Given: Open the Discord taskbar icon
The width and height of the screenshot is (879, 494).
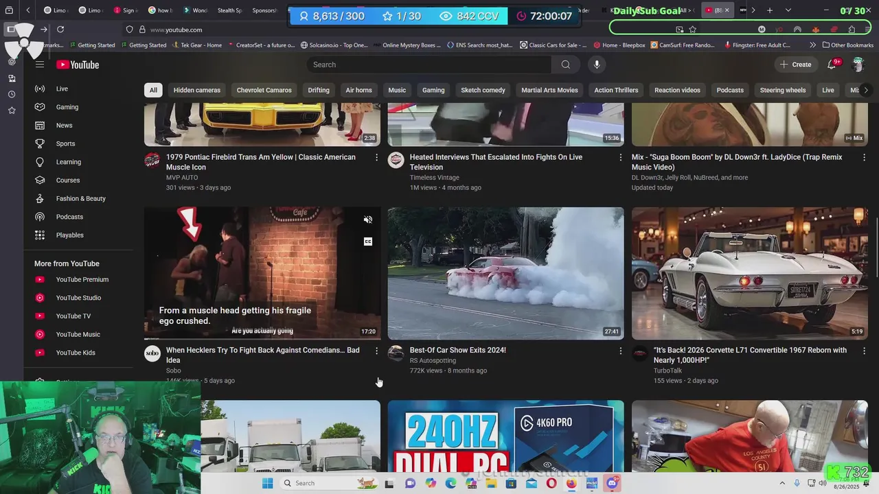Looking at the screenshot, I should (x=612, y=483).
